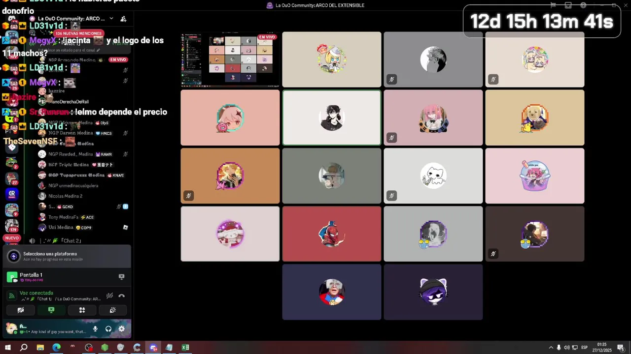The height and width of the screenshot is (354, 631).
Task: Open Windows Start menu
Action: [x=8, y=348]
